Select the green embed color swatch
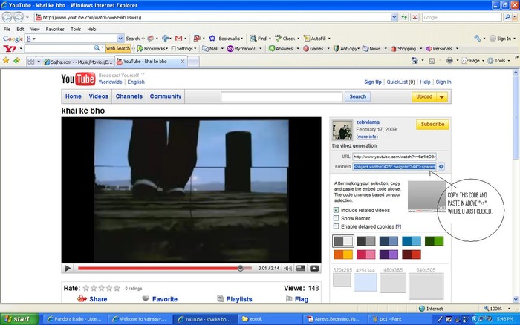This screenshot has width=520, height=325. pyautogui.click(x=435, y=240)
